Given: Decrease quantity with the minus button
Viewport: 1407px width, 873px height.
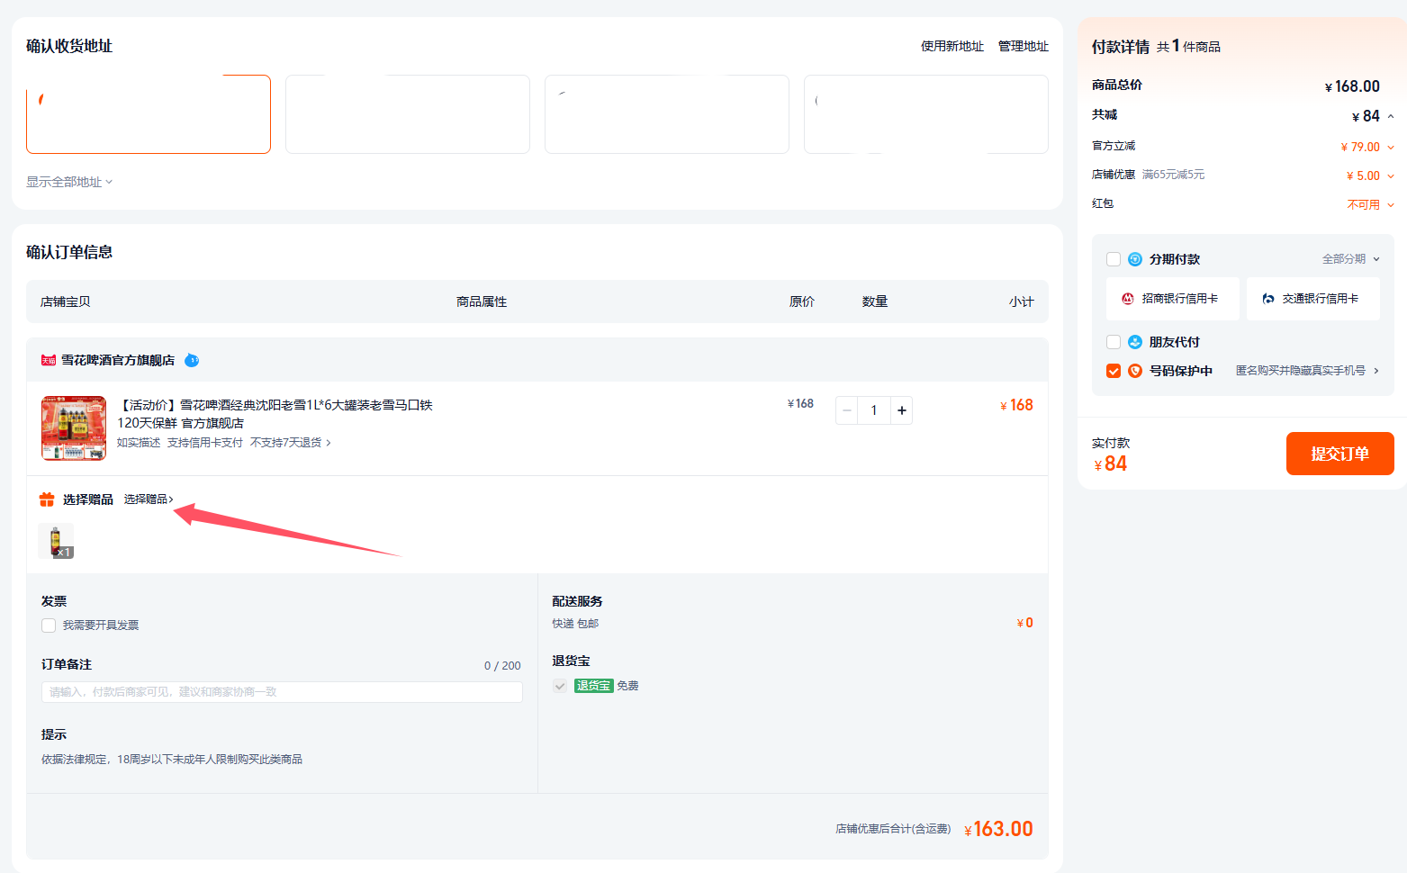Looking at the screenshot, I should (846, 410).
